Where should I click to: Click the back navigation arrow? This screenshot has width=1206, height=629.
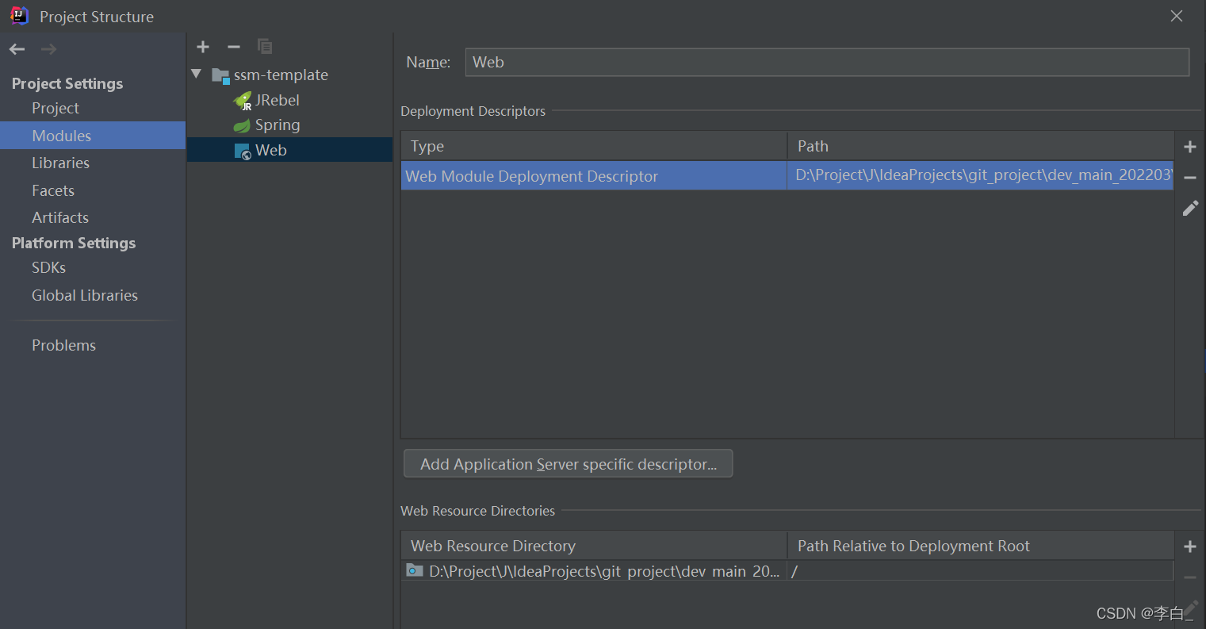17,49
